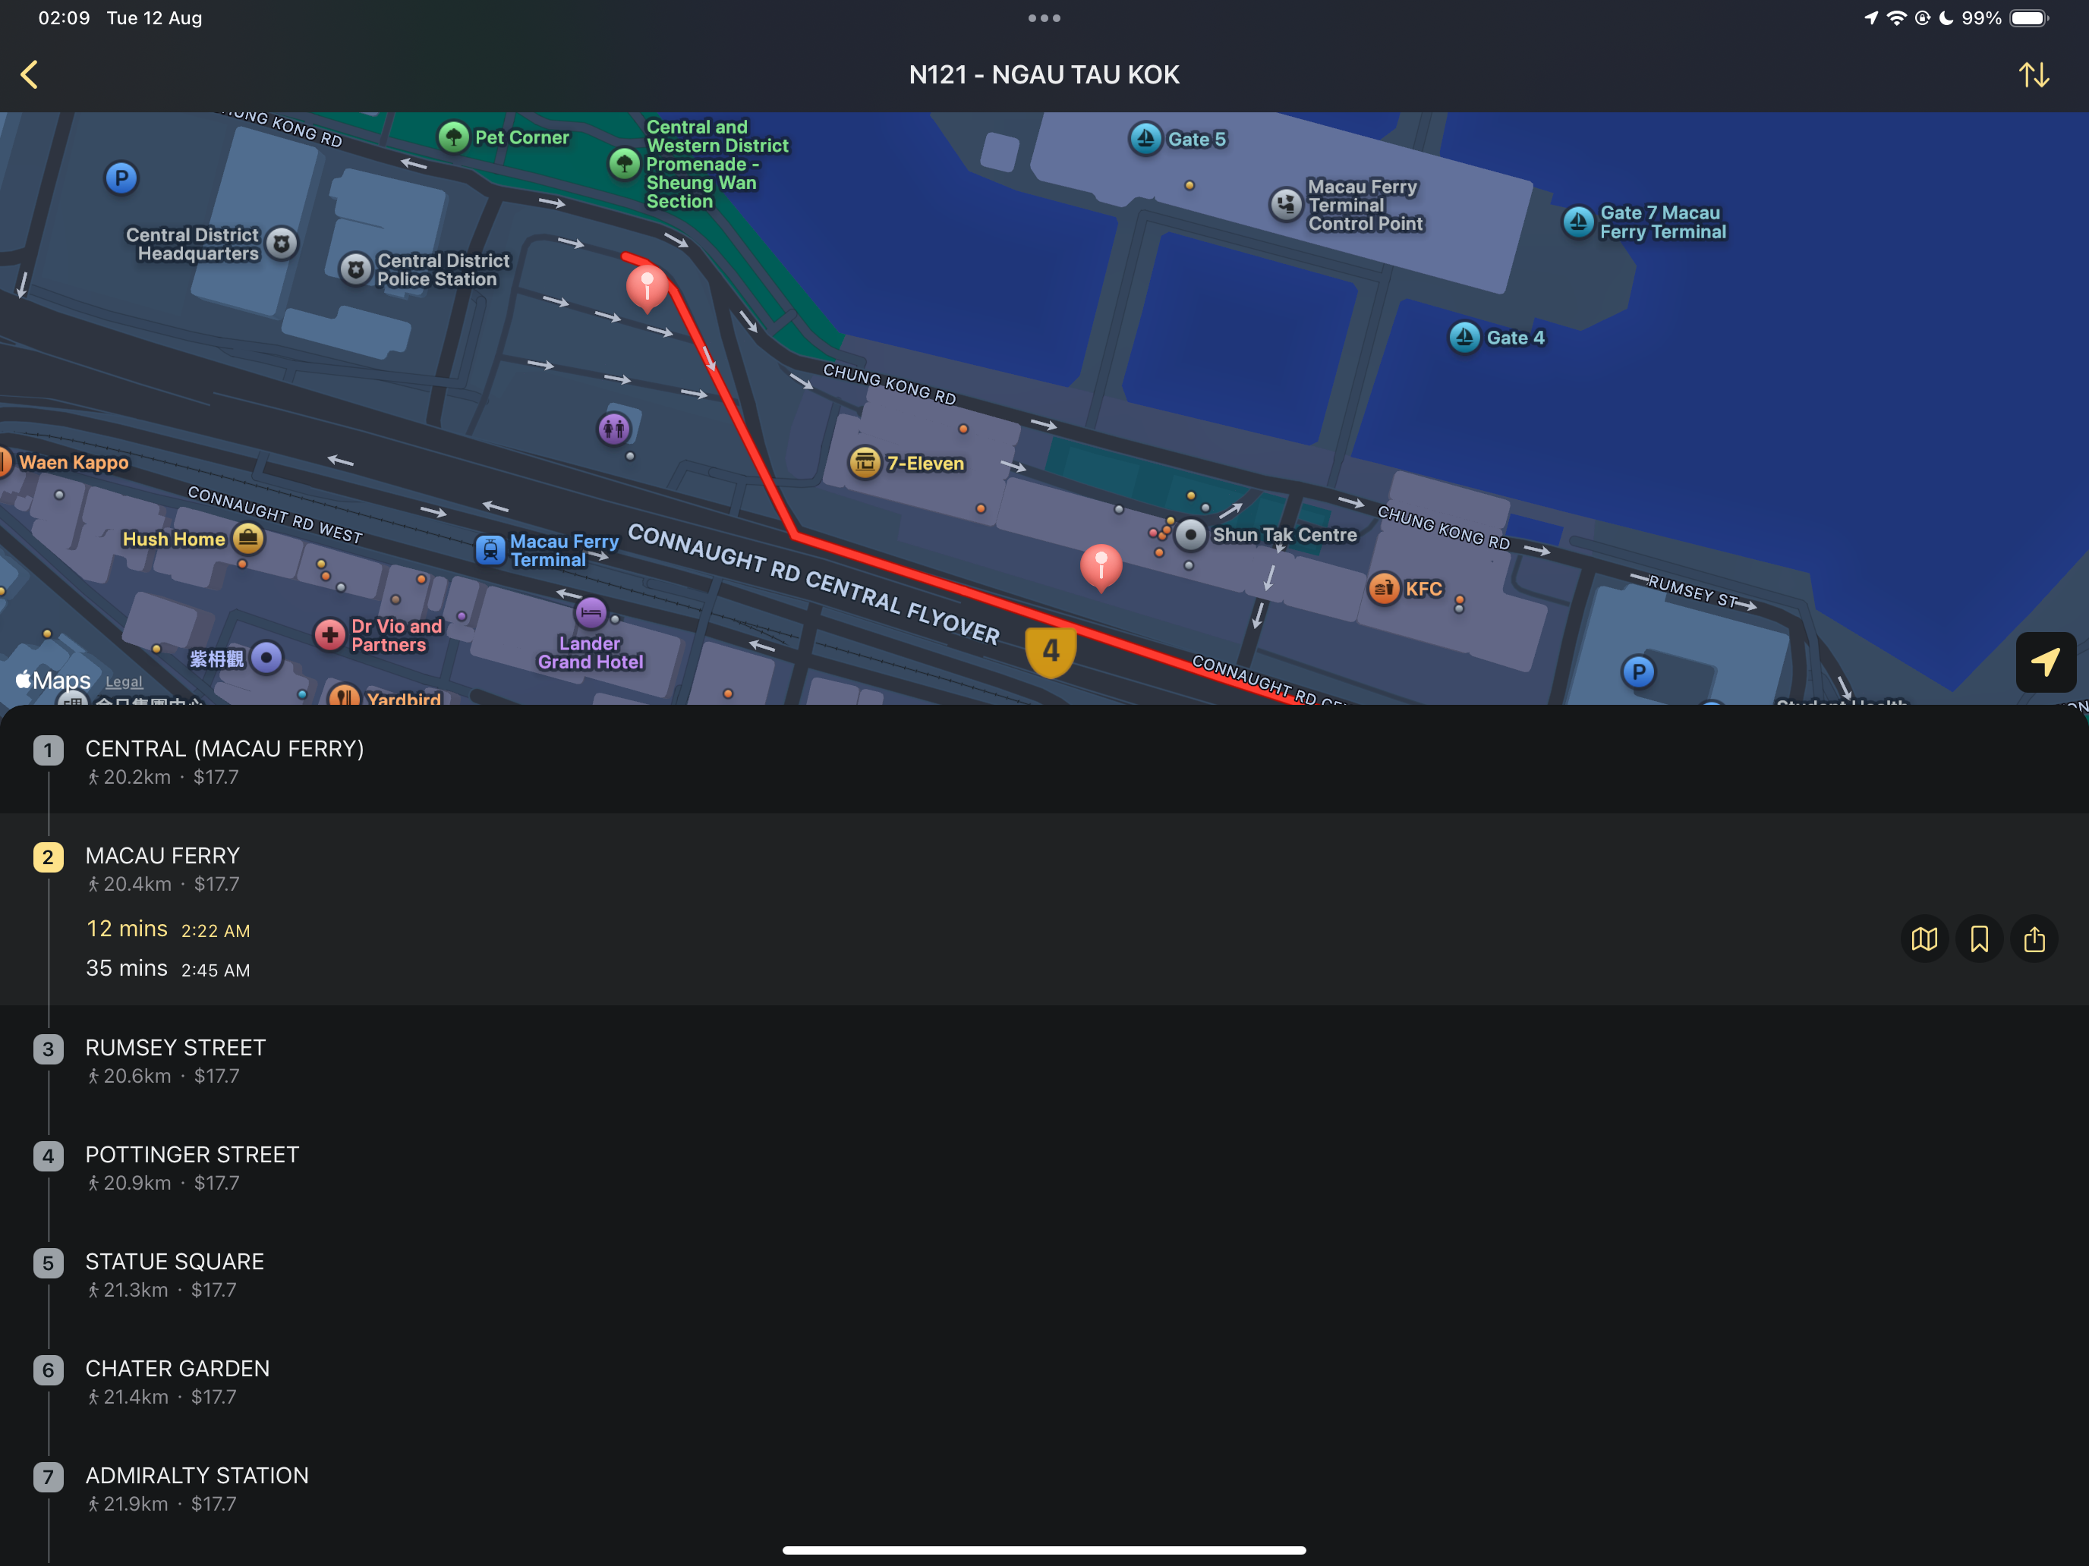The image size is (2089, 1566).
Task: Tap the Hush Home shop marker
Action: point(248,538)
